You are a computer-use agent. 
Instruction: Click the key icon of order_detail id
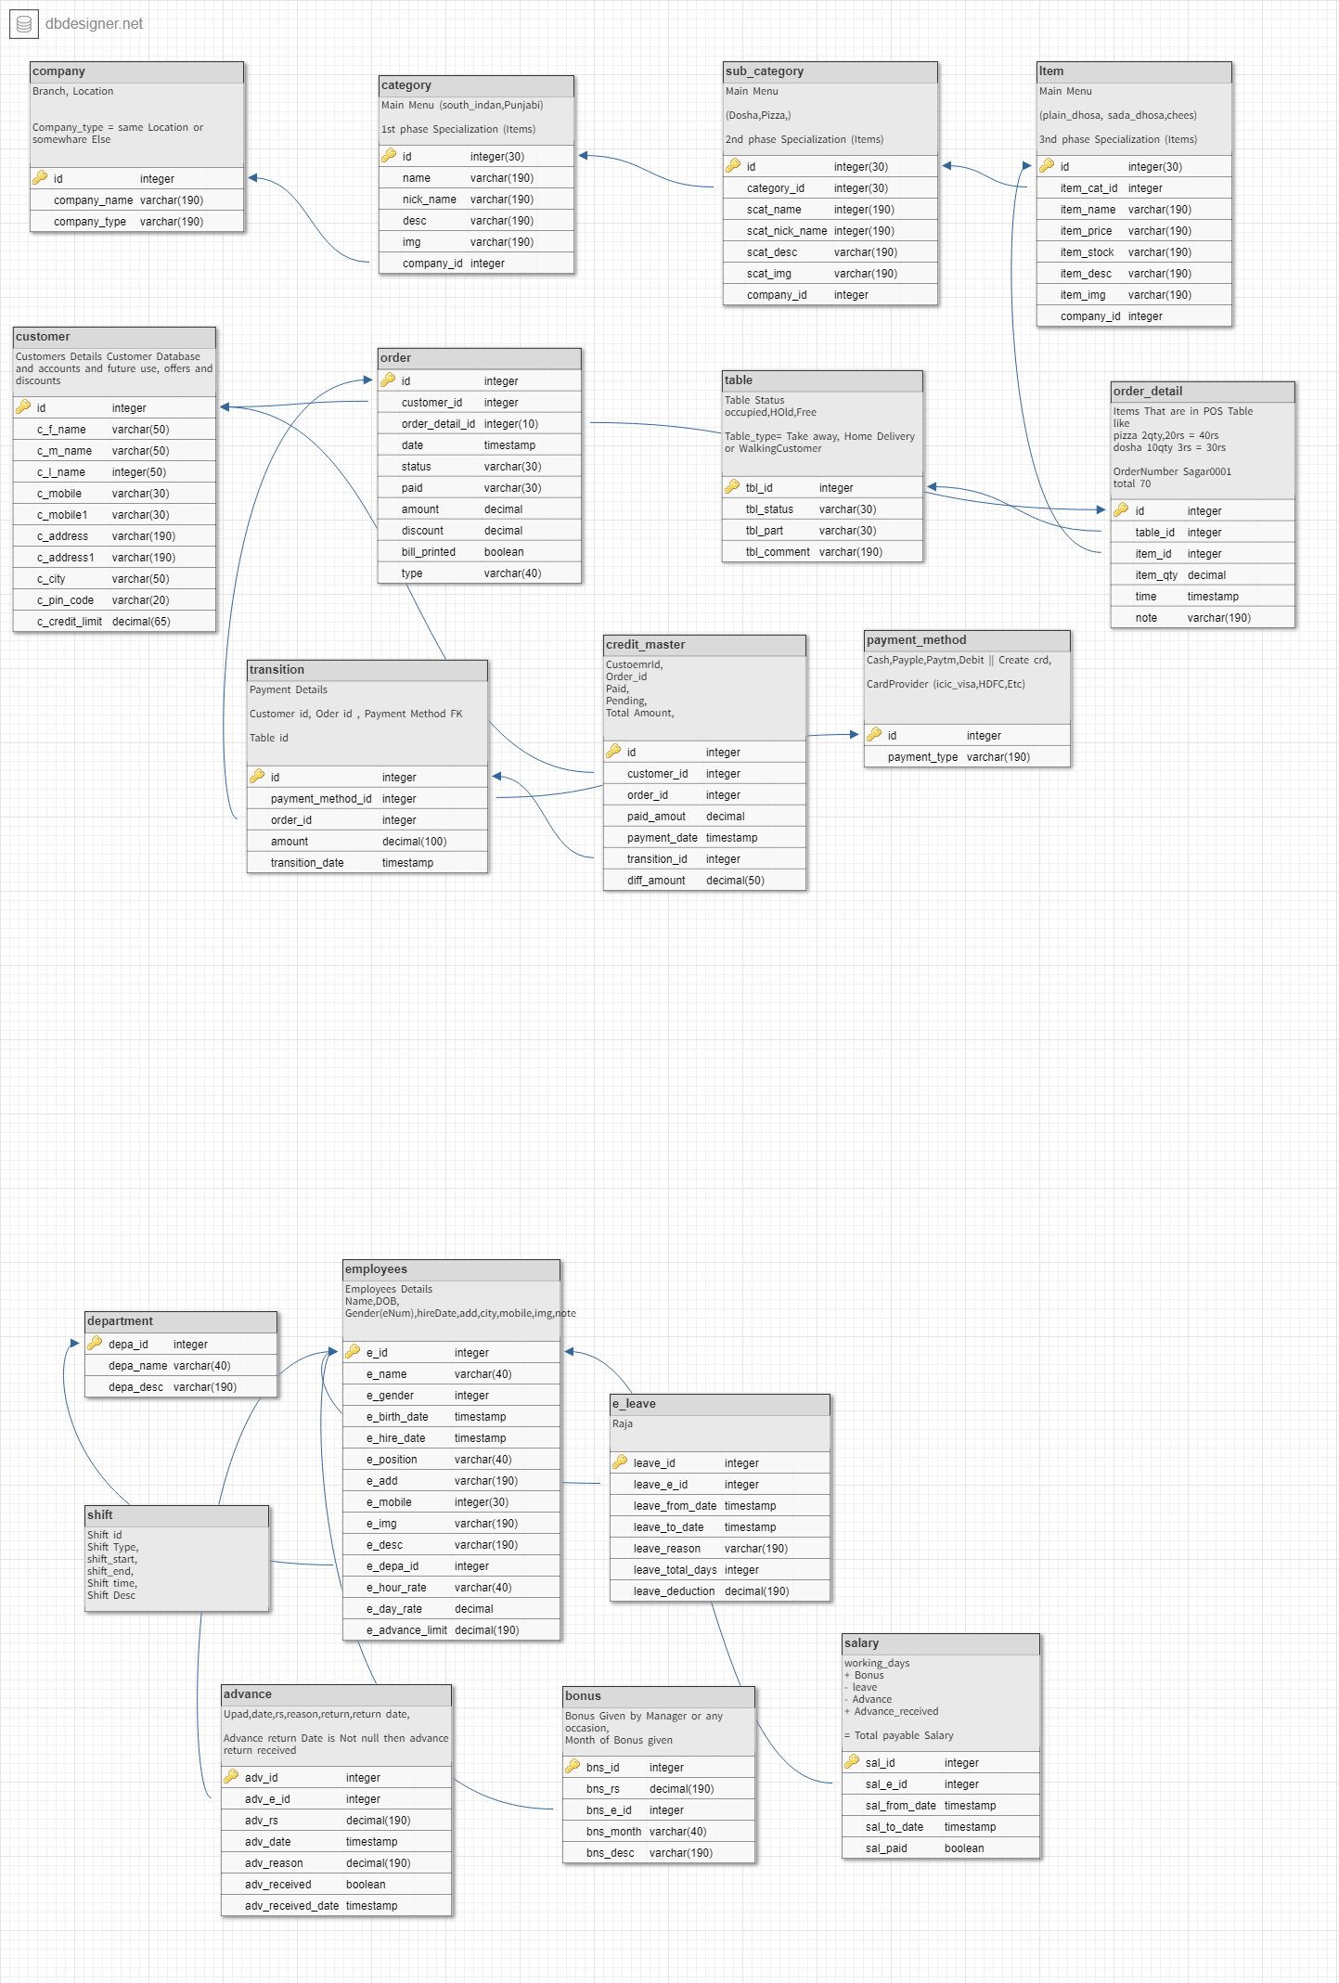pyautogui.click(x=1121, y=510)
